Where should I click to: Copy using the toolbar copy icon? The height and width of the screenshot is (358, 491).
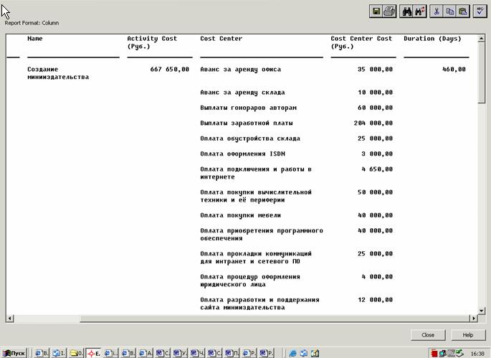click(450, 11)
